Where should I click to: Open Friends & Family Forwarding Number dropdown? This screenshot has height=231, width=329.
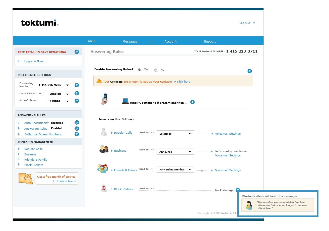click(175, 169)
